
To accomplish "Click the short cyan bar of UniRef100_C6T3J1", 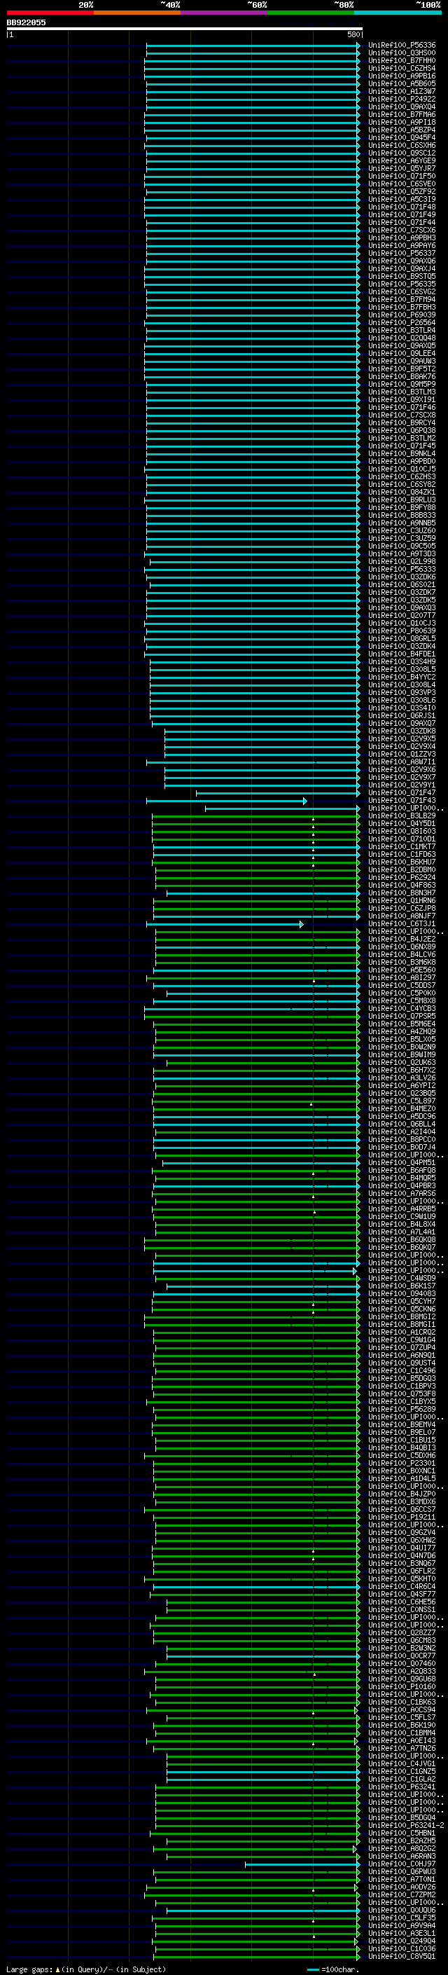I will coord(225,925).
